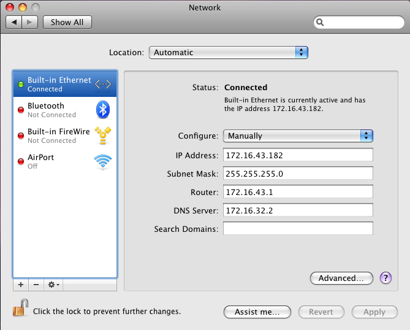Image resolution: width=410 pixels, height=330 pixels.
Task: Click the padlock to prevent changes
Action: click(x=20, y=309)
